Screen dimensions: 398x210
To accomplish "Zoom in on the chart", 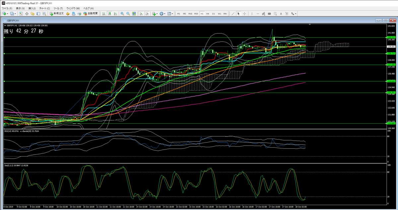I will 122,14.
